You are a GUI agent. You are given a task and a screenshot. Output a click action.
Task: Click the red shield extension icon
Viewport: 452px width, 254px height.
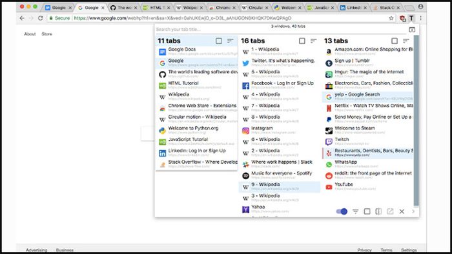[402, 19]
